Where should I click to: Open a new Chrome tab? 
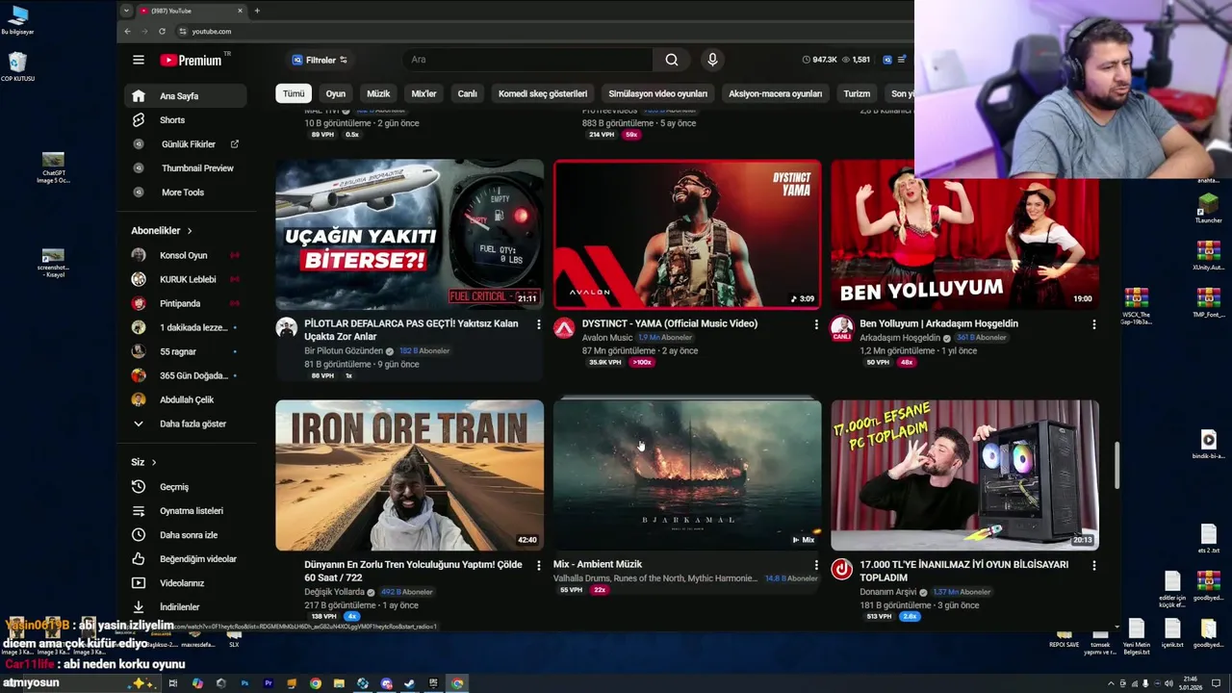point(257,11)
